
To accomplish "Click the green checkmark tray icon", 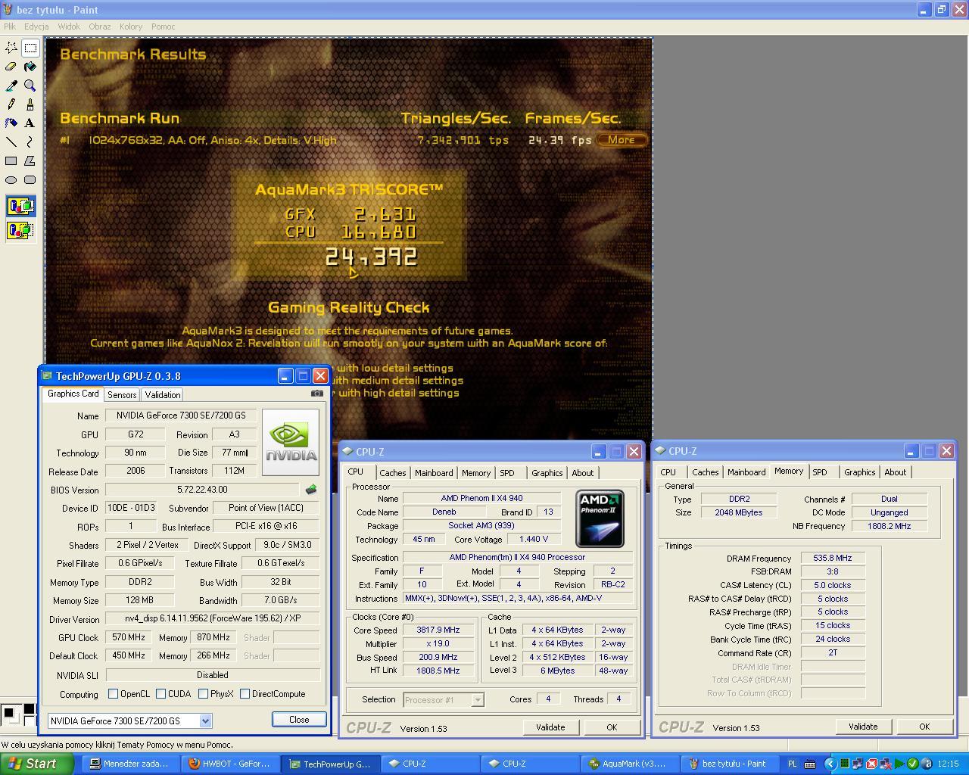I will tap(913, 764).
